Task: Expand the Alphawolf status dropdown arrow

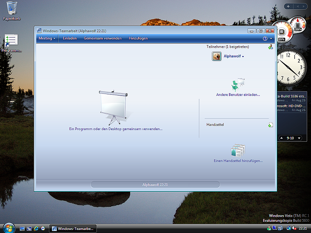Action: click(243, 57)
